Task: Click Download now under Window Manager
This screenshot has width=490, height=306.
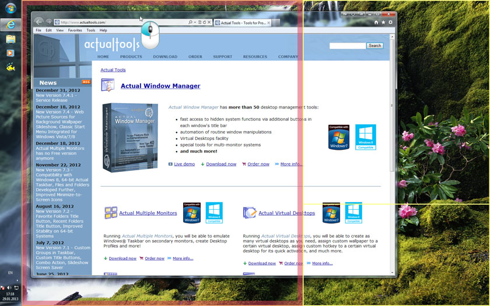Action: tap(221, 164)
